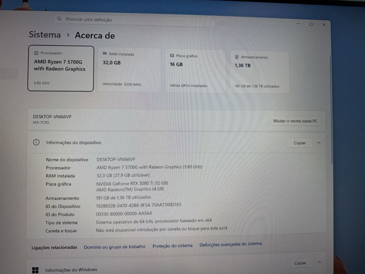
Task: Click the Windows logo icon
Action: (x=35, y=270)
